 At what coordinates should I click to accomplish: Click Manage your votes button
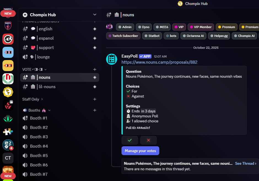point(141,151)
